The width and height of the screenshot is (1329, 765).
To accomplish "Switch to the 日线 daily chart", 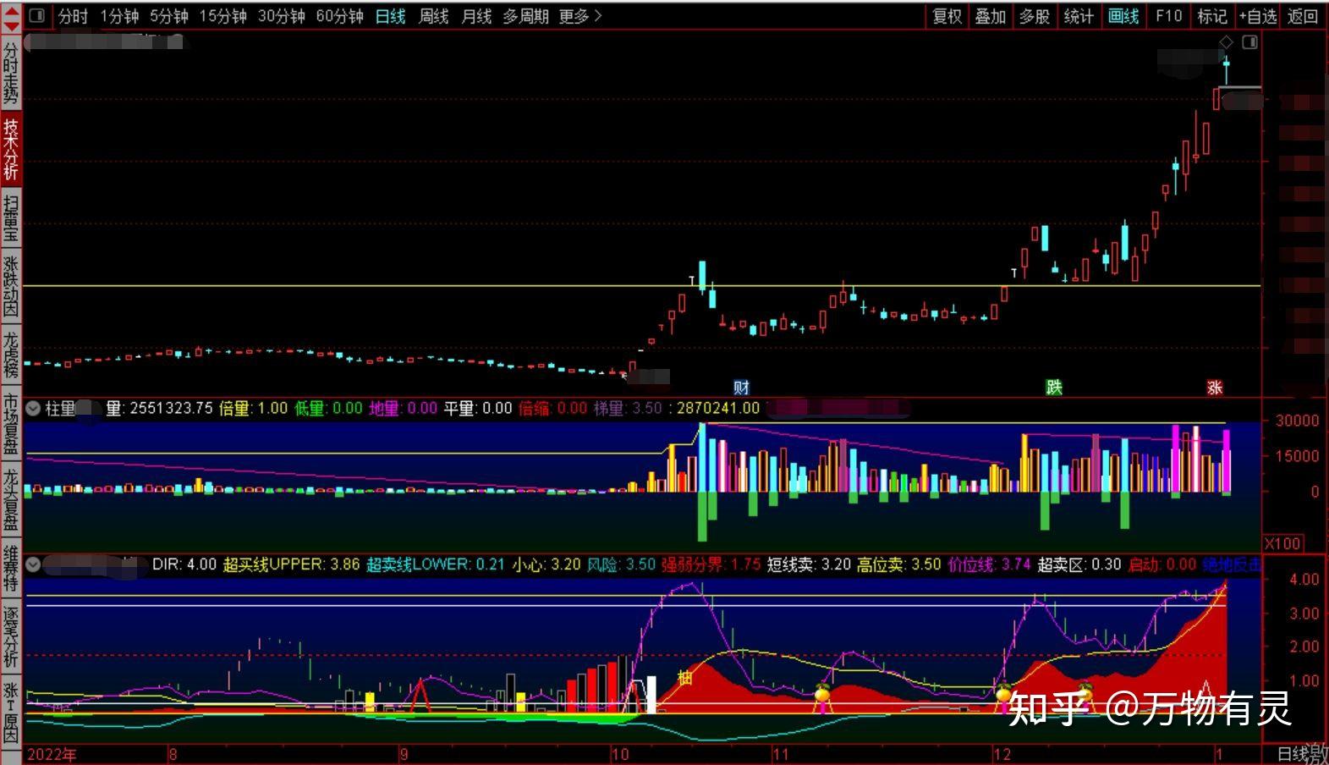I will (391, 16).
